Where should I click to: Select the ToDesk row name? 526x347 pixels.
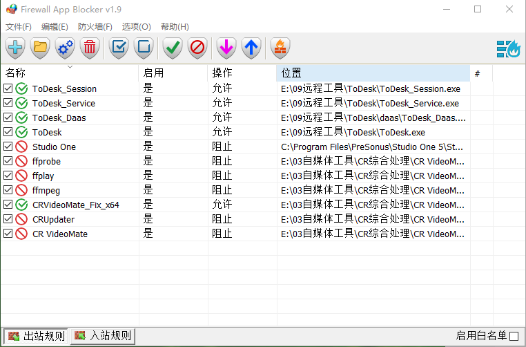click(47, 132)
